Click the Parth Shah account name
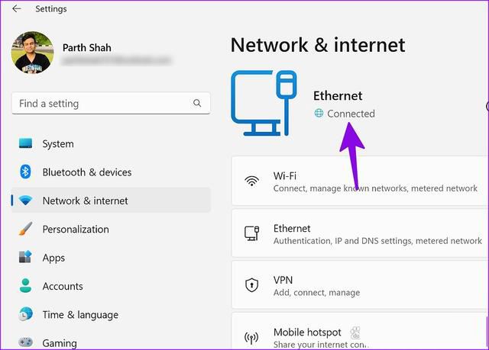Viewport: 489px width, 350px height. click(x=86, y=47)
